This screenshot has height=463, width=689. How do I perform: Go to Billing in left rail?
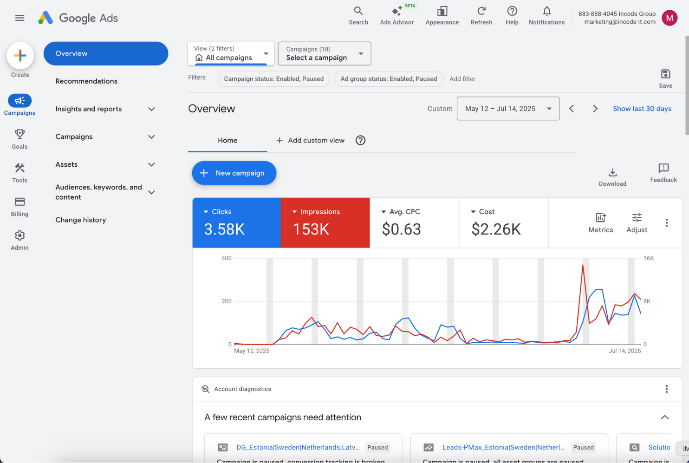point(19,207)
